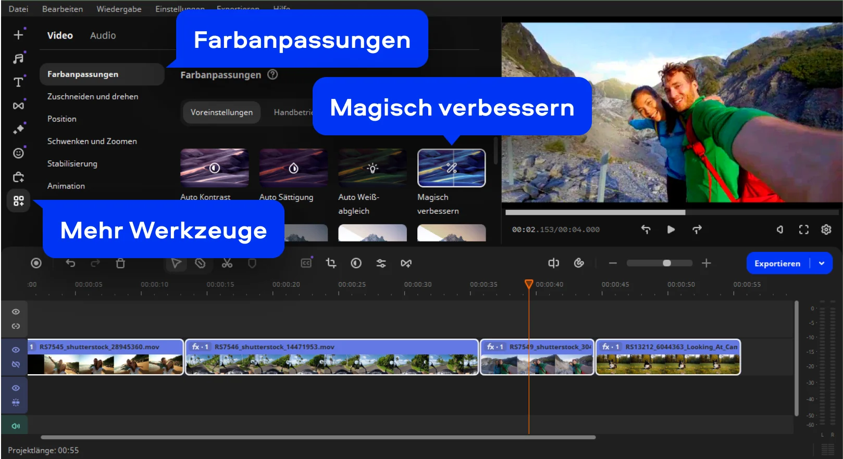Mute preview volume speaker icon
The height and width of the screenshot is (459, 843).
click(780, 229)
